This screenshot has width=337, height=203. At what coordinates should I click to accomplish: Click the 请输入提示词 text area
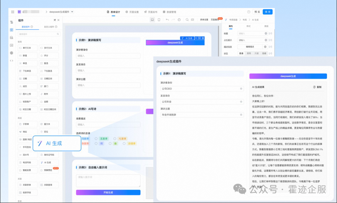point(108,181)
